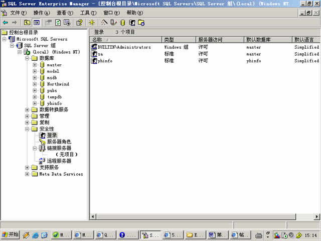Click the Up one level folder icon
Screen dimensions: 321x241
click(x=27, y=23)
